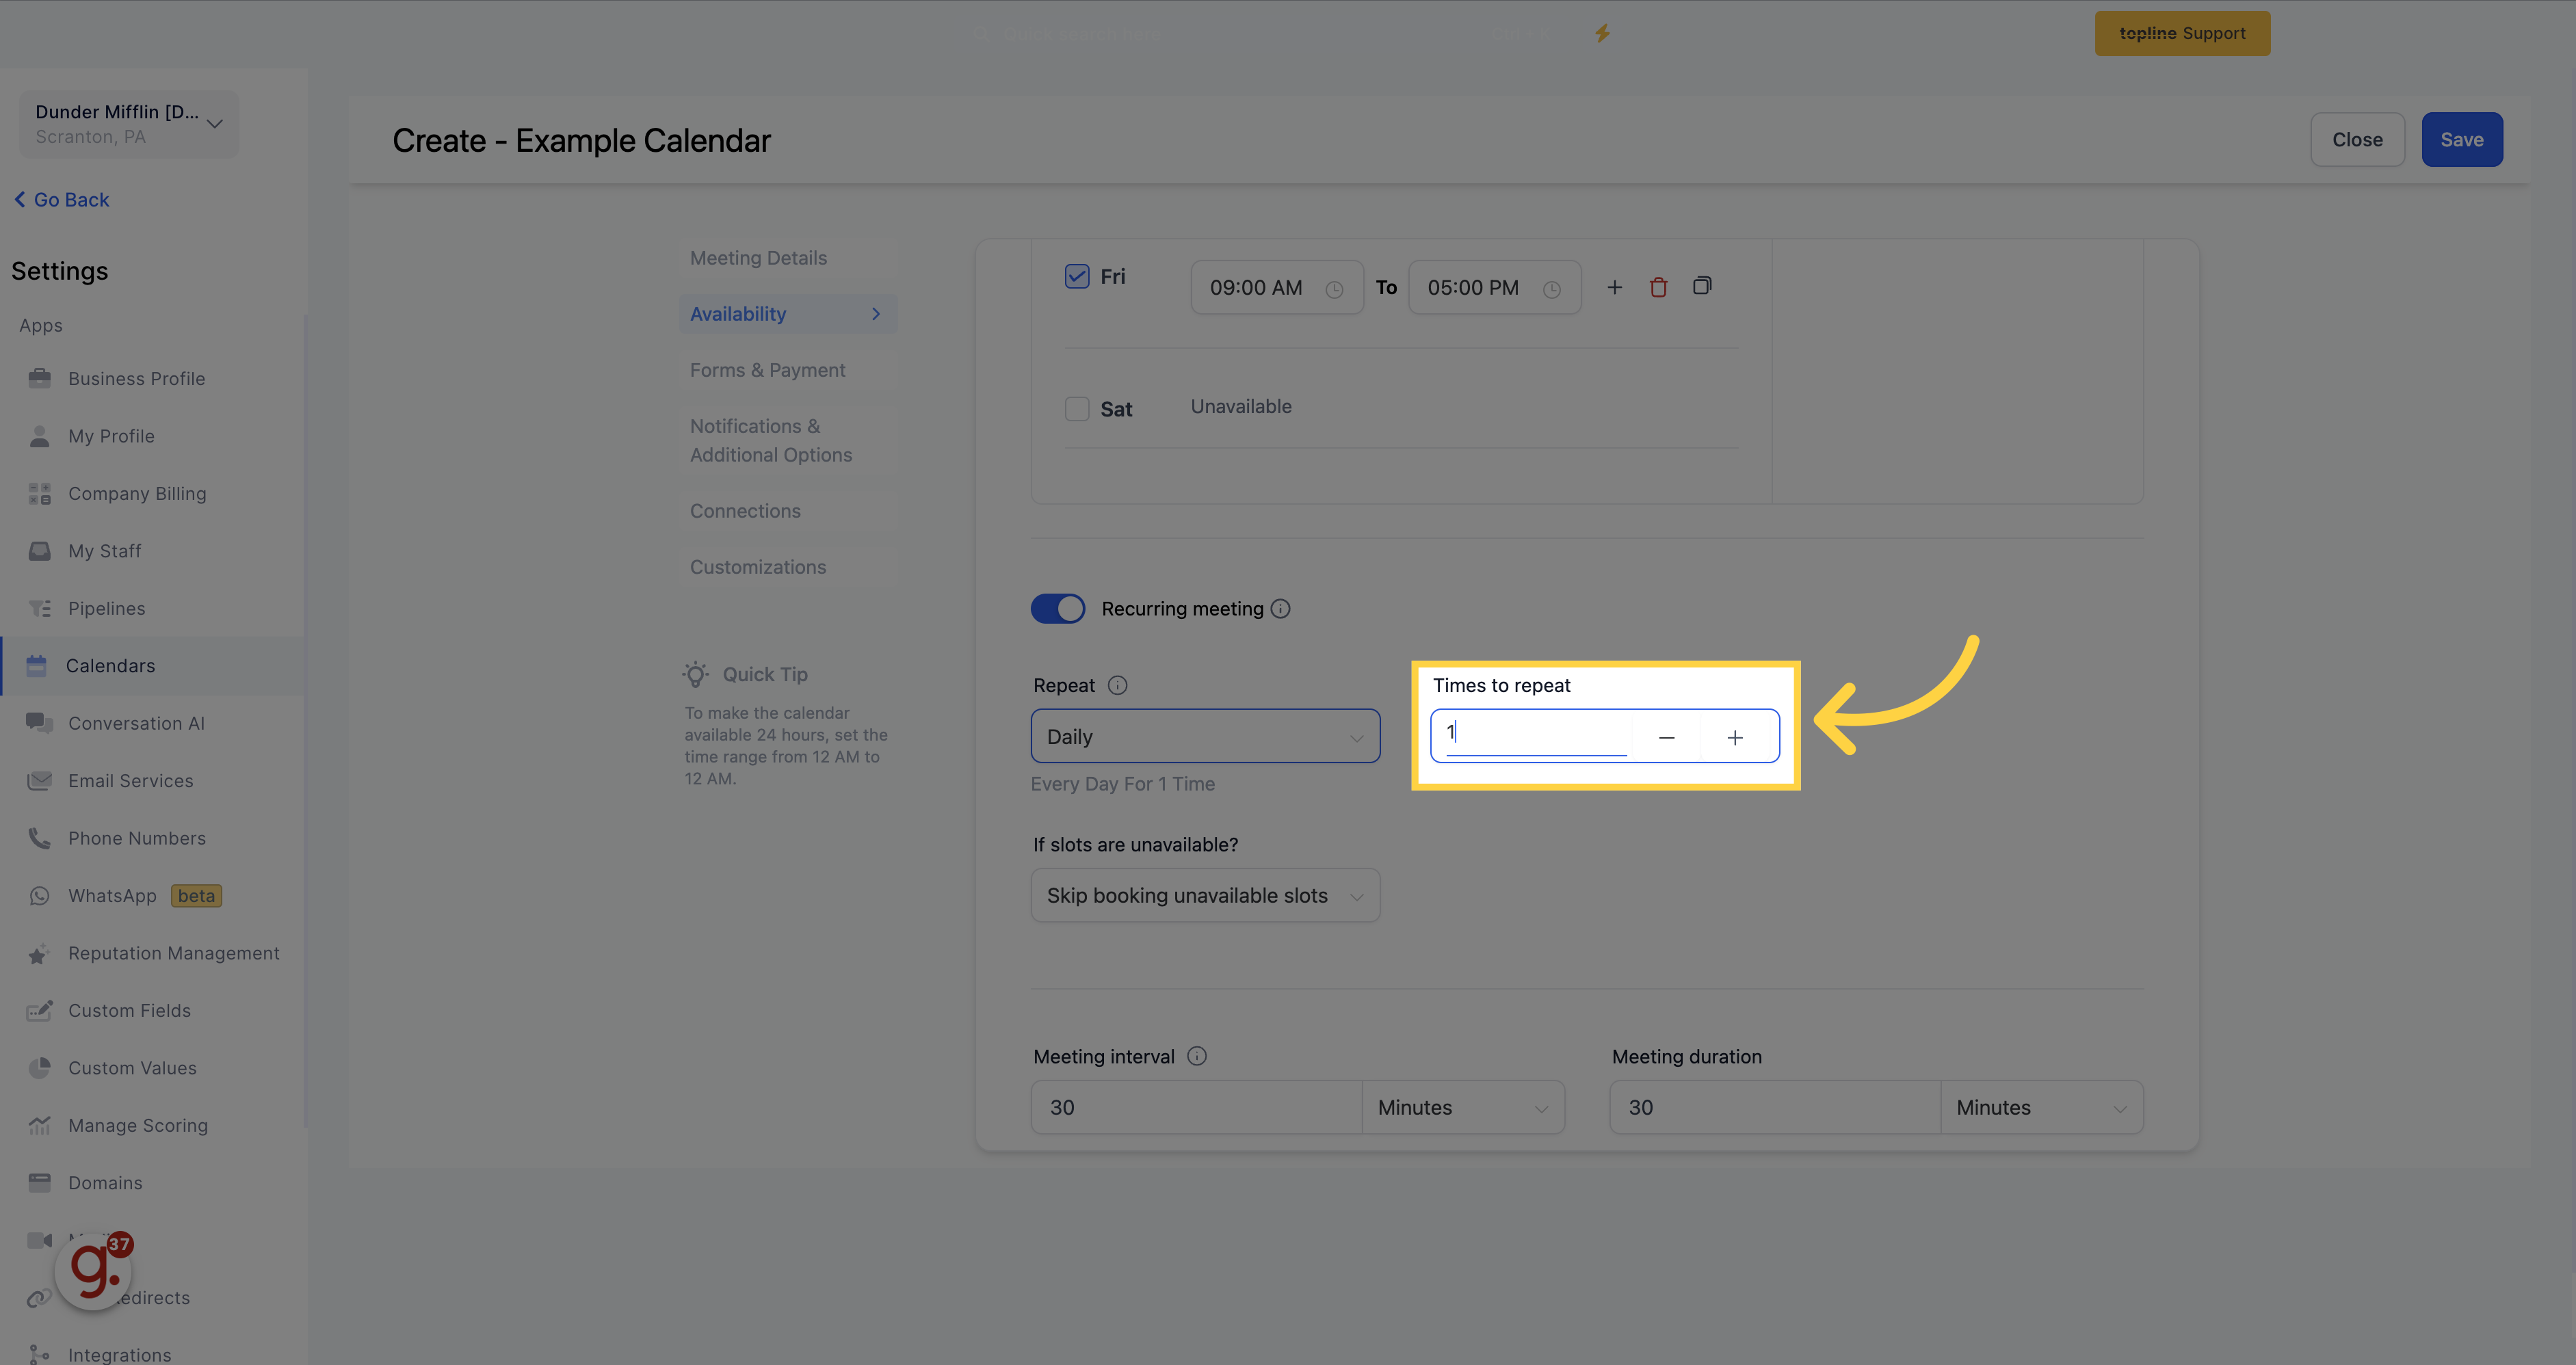This screenshot has height=1365, width=2576.
Task: Select the Availability section tab
Action: coord(788,314)
